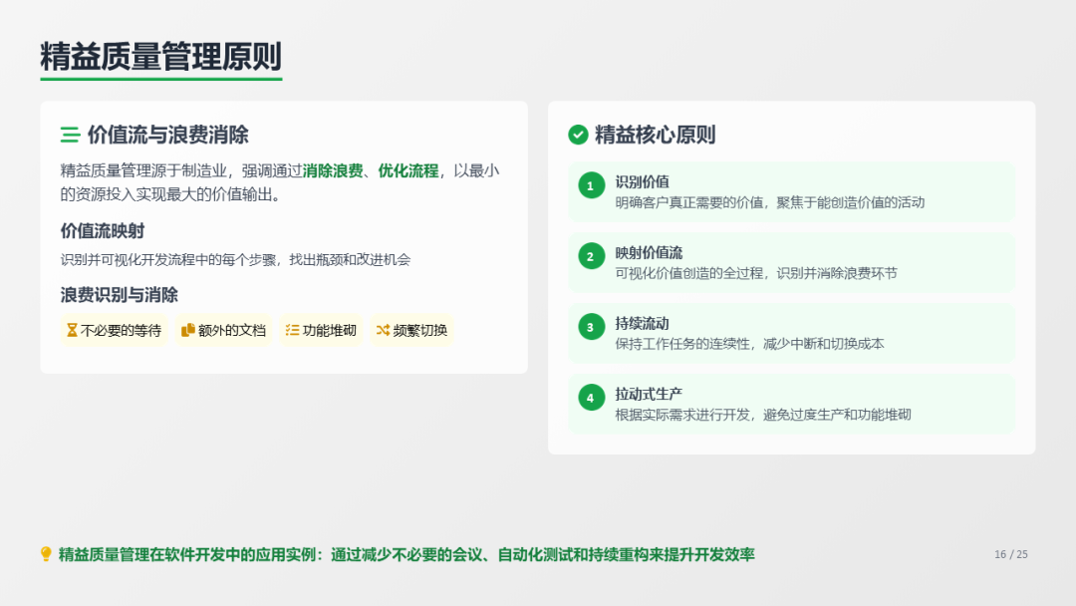This screenshot has height=606, width=1076.
Task: Click the green checkmark icon beside 精益核心原则
Action: pos(578,135)
